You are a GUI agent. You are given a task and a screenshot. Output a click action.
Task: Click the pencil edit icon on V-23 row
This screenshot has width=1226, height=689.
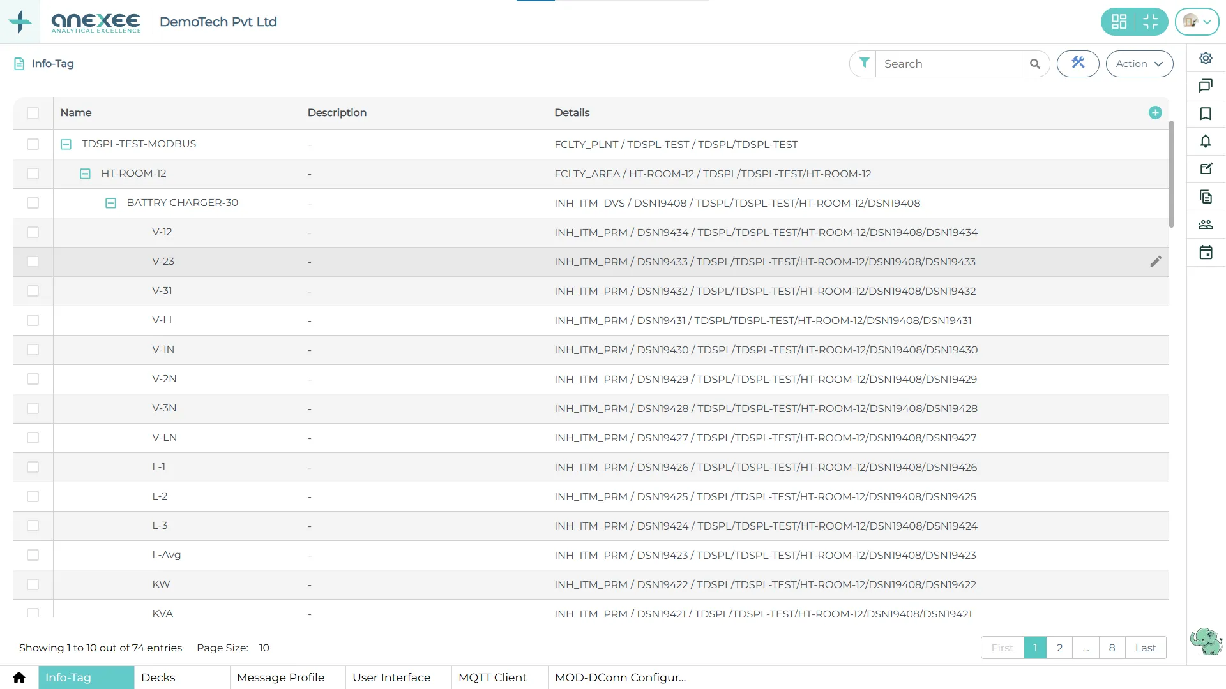1156,262
